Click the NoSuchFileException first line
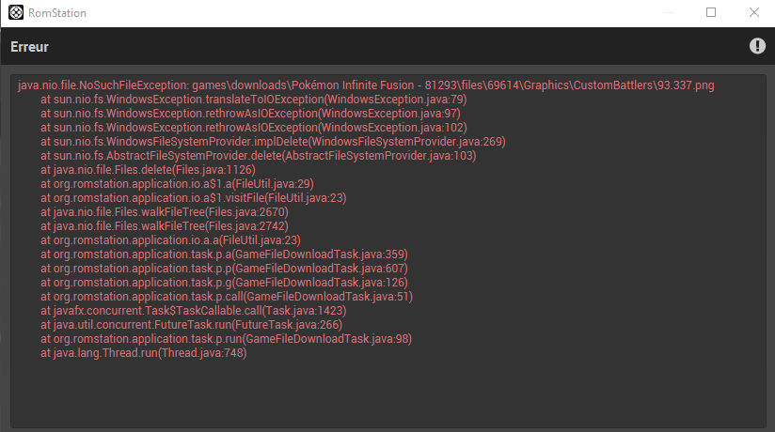The width and height of the screenshot is (775, 432). (366, 85)
